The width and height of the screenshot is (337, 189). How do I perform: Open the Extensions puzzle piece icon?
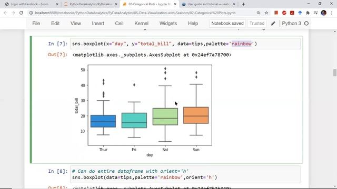(x=308, y=13)
